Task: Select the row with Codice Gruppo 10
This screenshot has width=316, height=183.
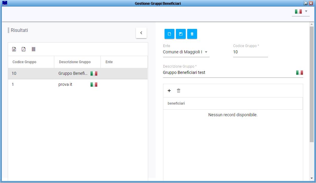Action: coord(30,73)
